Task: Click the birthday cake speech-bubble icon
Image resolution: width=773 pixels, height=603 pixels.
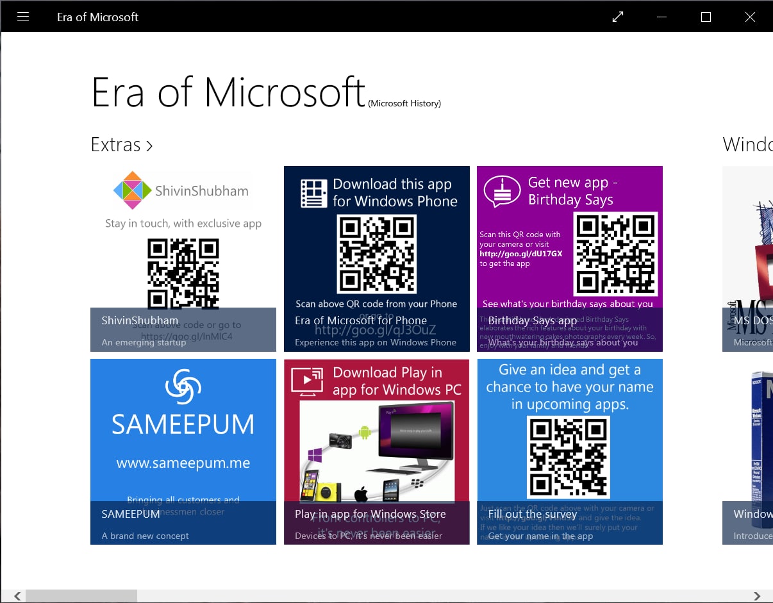Action: click(502, 192)
